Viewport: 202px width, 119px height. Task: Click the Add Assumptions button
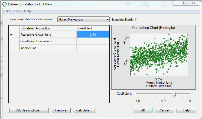(29, 110)
